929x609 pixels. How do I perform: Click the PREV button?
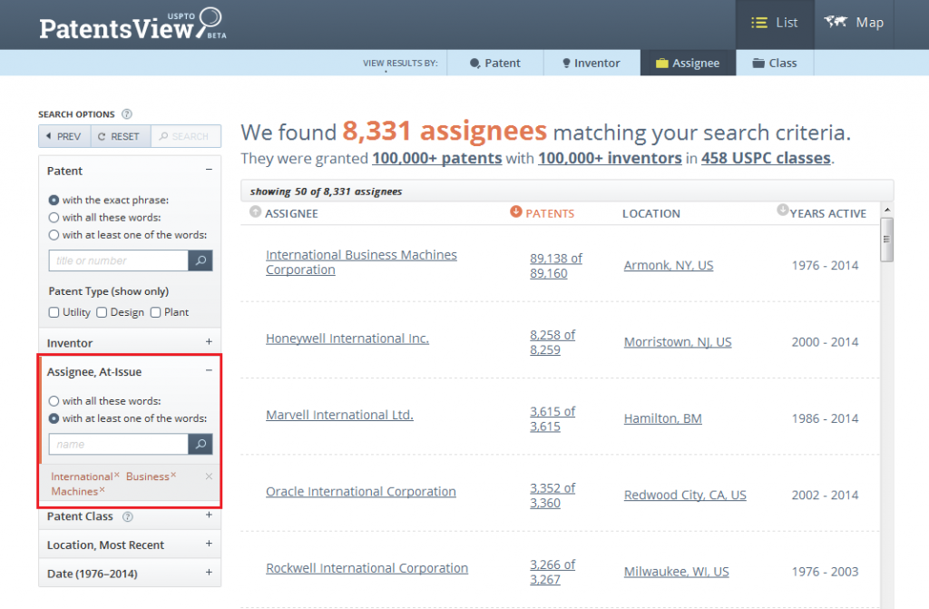tap(64, 136)
